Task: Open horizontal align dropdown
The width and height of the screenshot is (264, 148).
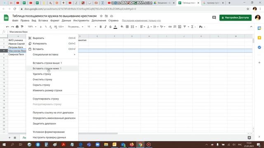Action: [143, 27]
